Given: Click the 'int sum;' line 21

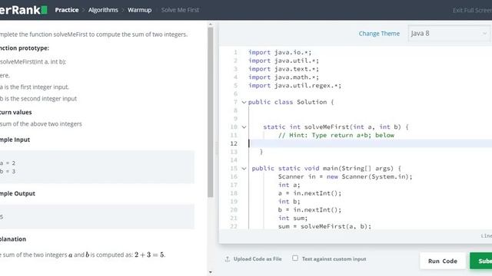Looking at the screenshot, I should coord(293,218).
